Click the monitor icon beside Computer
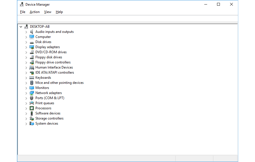 [32, 37]
